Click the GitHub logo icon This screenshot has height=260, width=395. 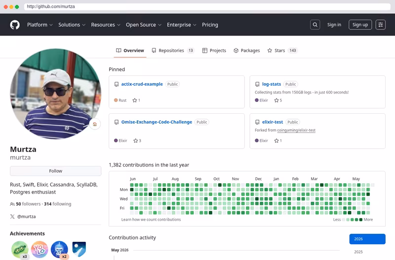[15, 25]
